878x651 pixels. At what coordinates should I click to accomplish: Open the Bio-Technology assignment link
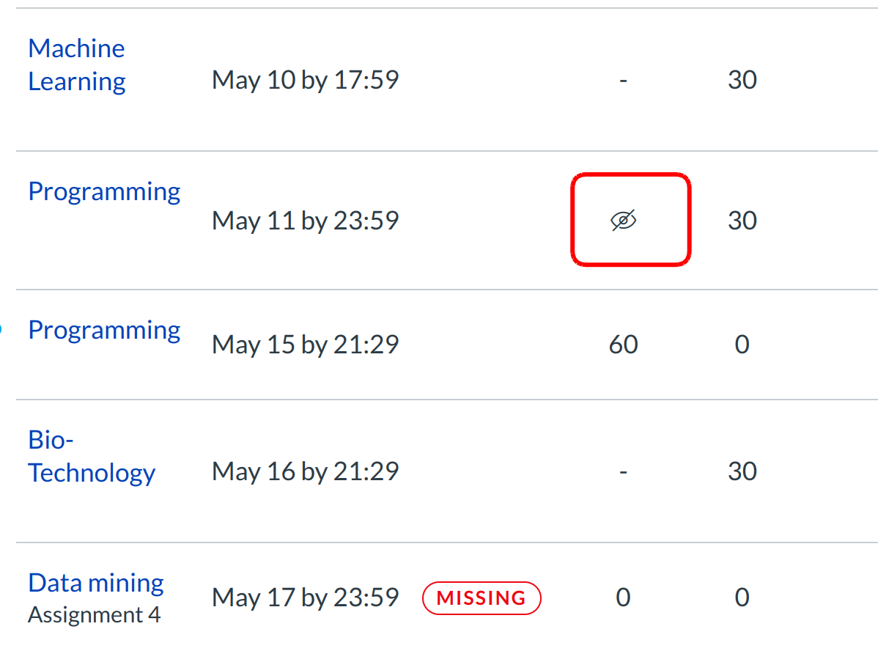point(92,456)
